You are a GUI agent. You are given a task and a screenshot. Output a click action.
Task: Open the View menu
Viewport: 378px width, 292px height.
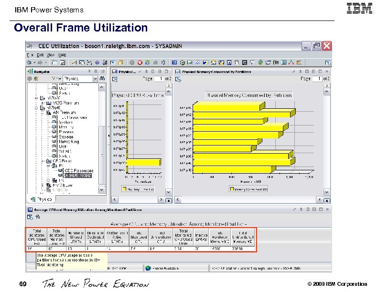click(51, 55)
